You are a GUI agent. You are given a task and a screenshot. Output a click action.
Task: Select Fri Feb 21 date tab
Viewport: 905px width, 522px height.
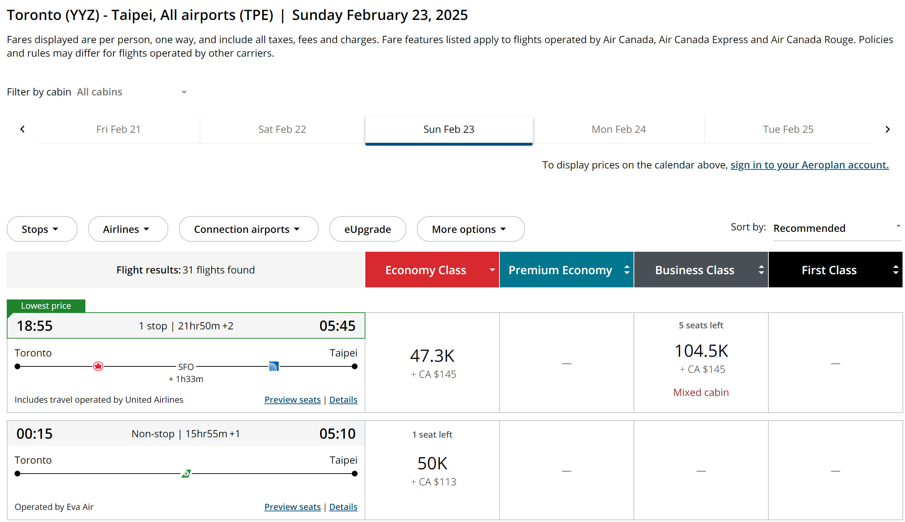click(x=118, y=129)
